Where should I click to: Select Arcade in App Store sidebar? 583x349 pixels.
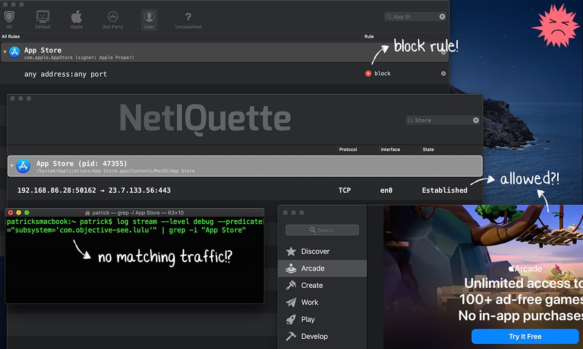pyautogui.click(x=322, y=268)
